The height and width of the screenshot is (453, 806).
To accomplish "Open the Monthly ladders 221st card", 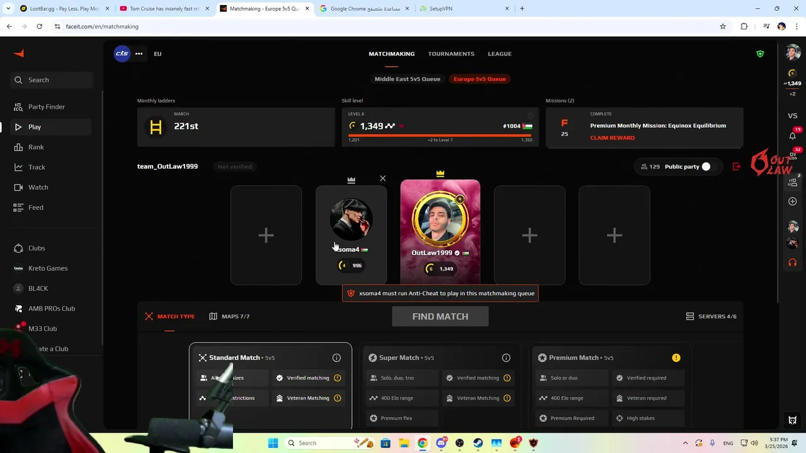I will [x=236, y=127].
